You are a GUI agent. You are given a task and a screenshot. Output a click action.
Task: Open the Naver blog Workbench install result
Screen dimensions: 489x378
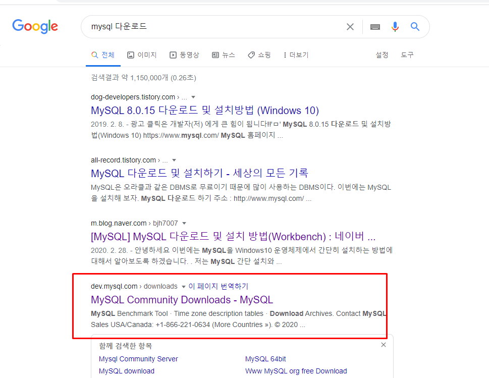[233, 236]
